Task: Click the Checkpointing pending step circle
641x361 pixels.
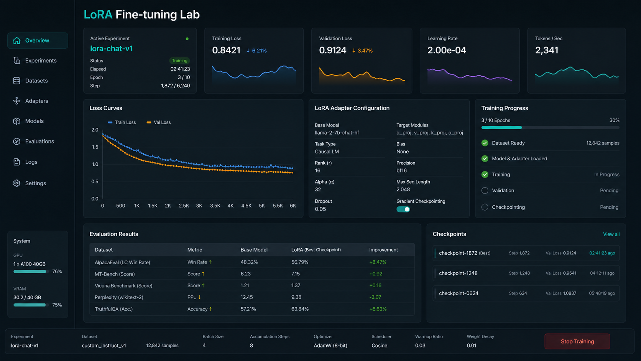Action: click(485, 207)
